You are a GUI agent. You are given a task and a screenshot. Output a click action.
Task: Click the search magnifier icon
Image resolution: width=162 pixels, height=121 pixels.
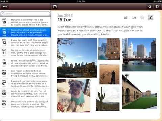pyautogui.click(x=3, y=13)
